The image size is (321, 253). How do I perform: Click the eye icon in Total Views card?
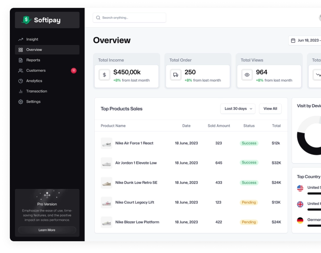(247, 75)
